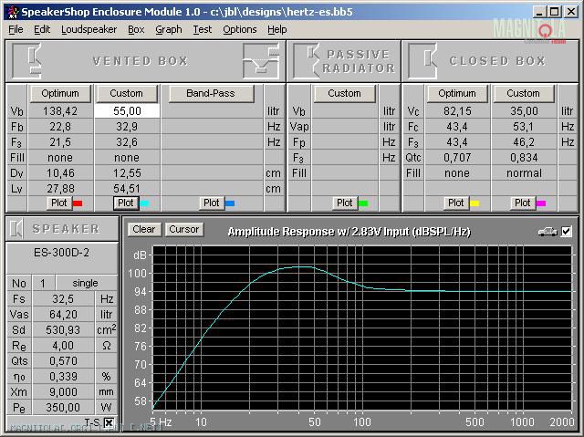Click the yellow closed box swatch
584x437 pixels.
point(474,203)
